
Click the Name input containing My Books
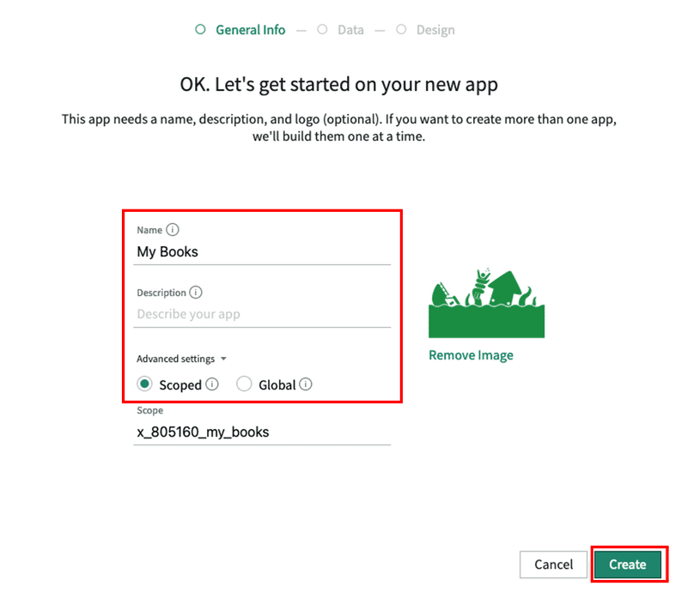click(262, 251)
